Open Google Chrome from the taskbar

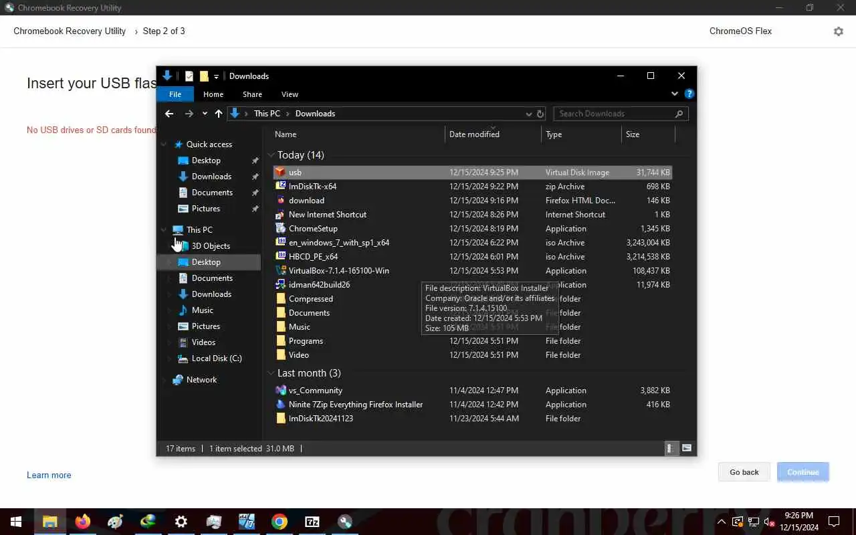pos(280,522)
